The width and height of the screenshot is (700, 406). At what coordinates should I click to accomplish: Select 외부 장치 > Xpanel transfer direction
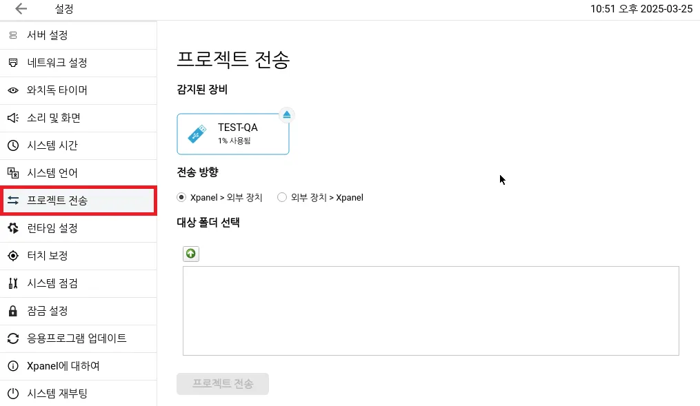[x=281, y=197]
